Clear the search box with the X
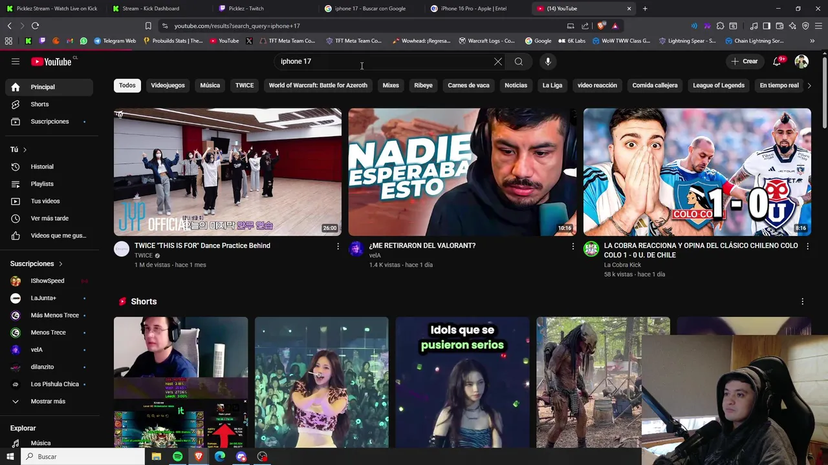The height and width of the screenshot is (465, 828). pyautogui.click(x=498, y=61)
